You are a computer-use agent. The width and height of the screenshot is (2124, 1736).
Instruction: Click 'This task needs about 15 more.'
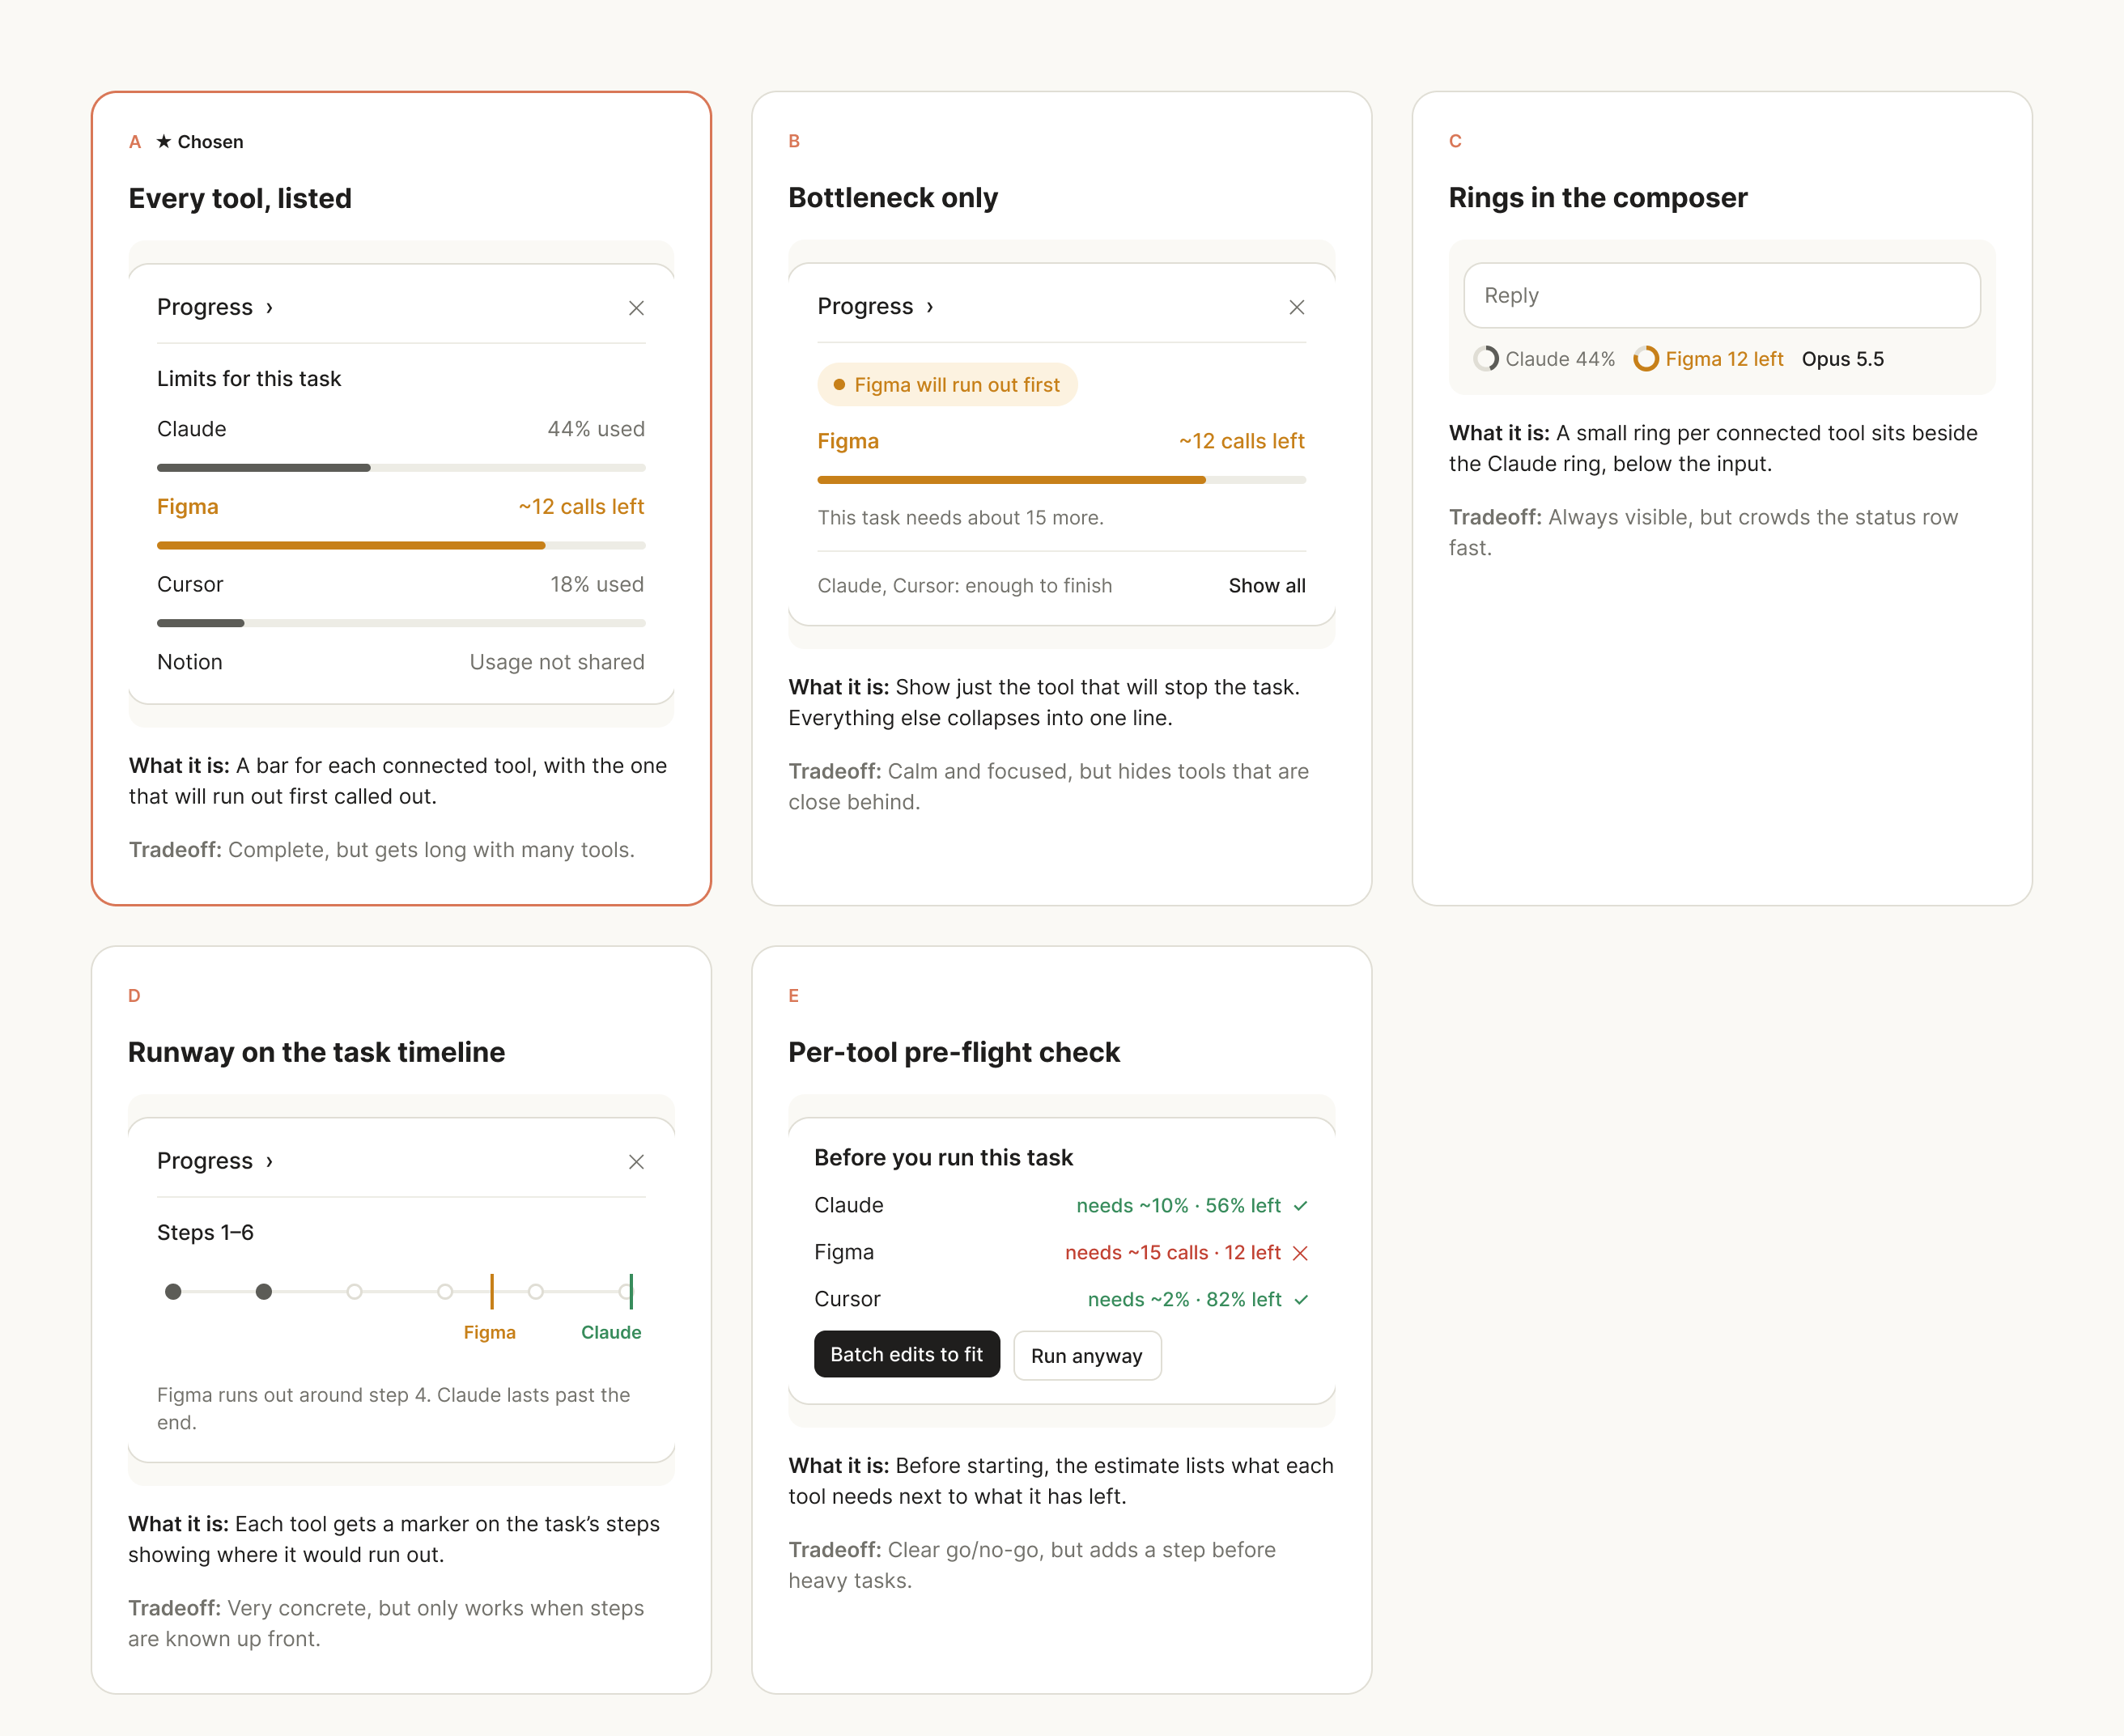[961, 518]
